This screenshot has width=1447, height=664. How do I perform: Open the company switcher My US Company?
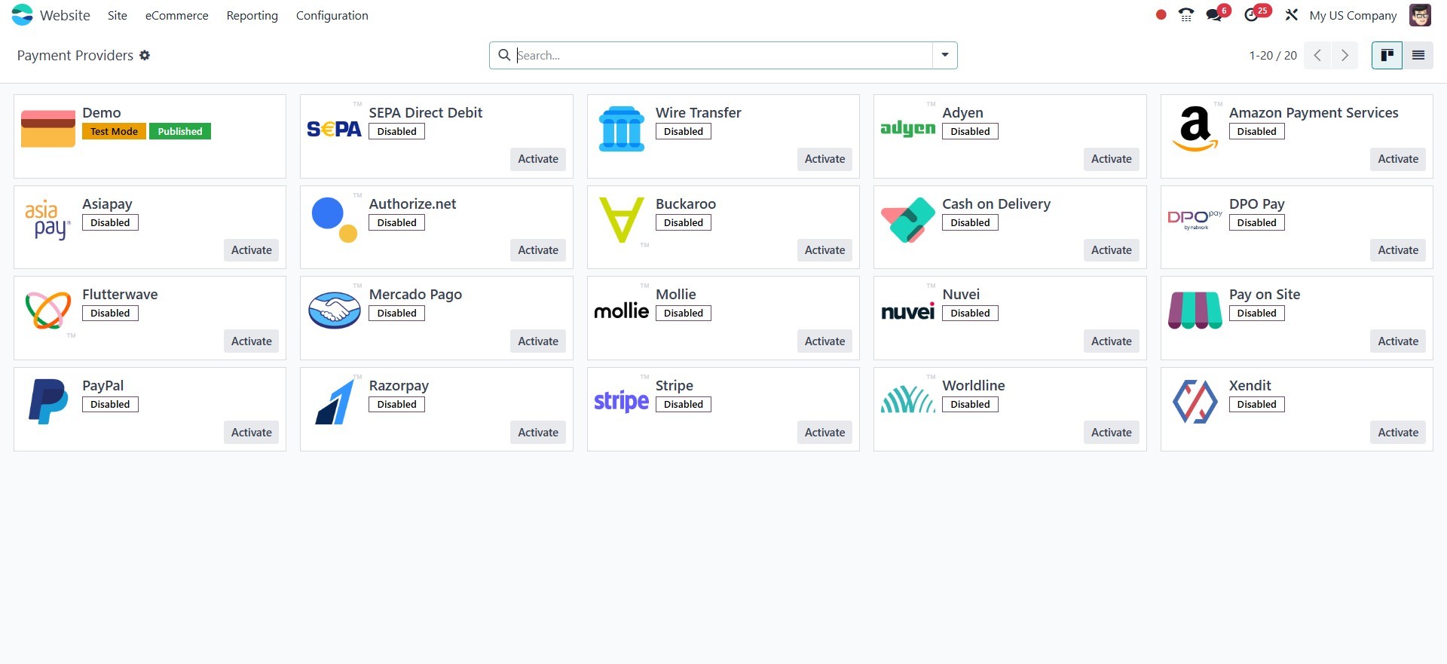coord(1353,15)
